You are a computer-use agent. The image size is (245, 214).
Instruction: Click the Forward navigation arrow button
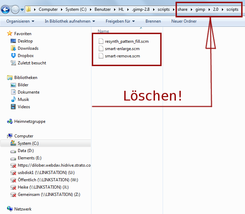(x=15, y=9)
